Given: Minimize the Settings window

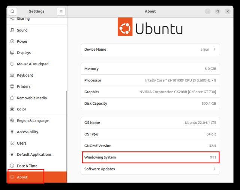Looking at the screenshot, I should coord(207,11).
